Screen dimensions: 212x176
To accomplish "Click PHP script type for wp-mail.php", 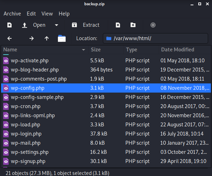I will click(138, 143).
